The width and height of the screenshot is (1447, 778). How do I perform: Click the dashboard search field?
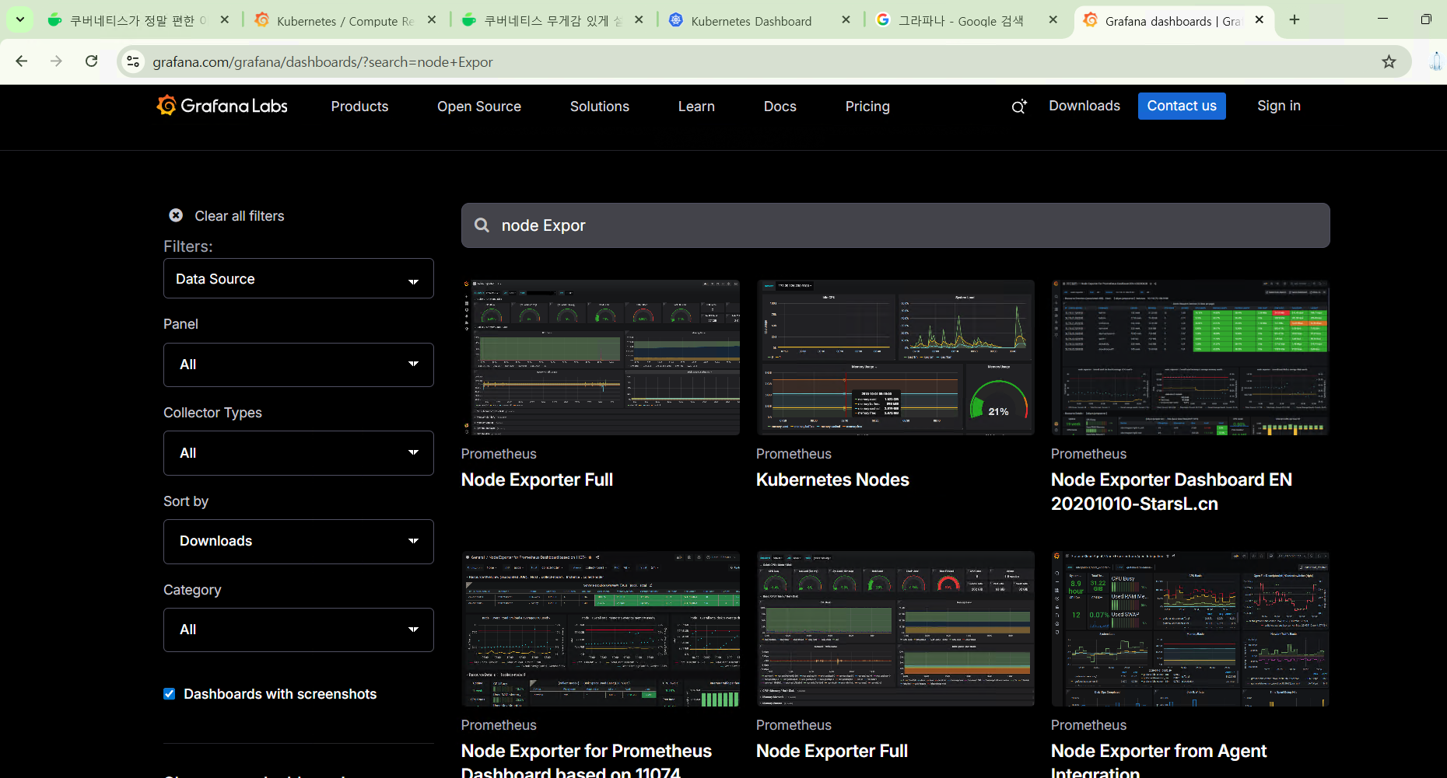(x=895, y=225)
